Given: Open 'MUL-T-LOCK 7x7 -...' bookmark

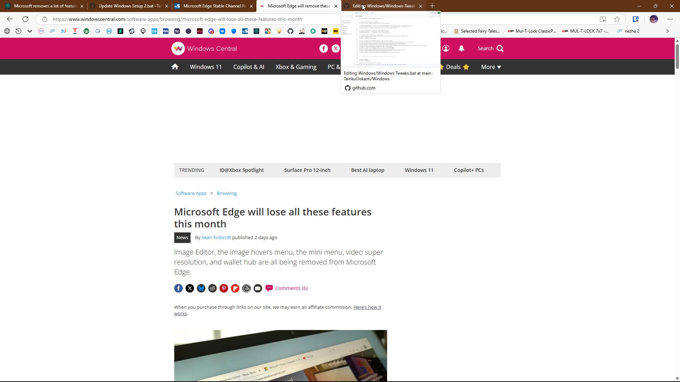Looking at the screenshot, I should click(x=585, y=31).
